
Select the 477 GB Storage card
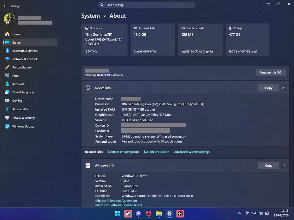247,40
